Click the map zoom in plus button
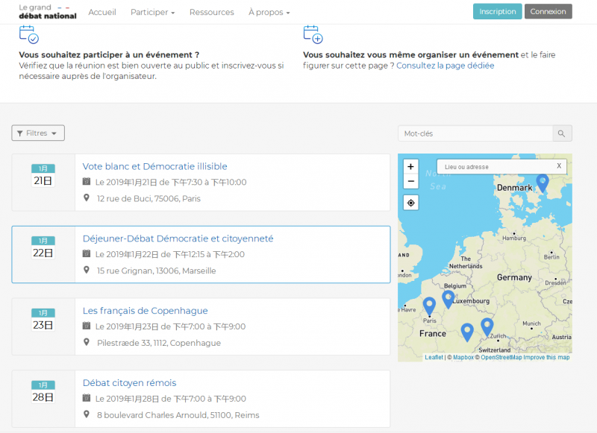 coord(410,166)
